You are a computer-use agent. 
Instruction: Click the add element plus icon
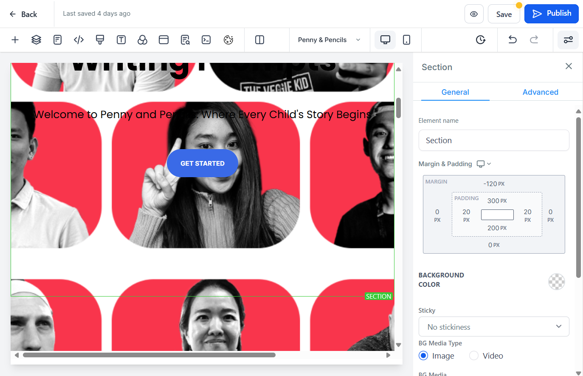click(15, 40)
